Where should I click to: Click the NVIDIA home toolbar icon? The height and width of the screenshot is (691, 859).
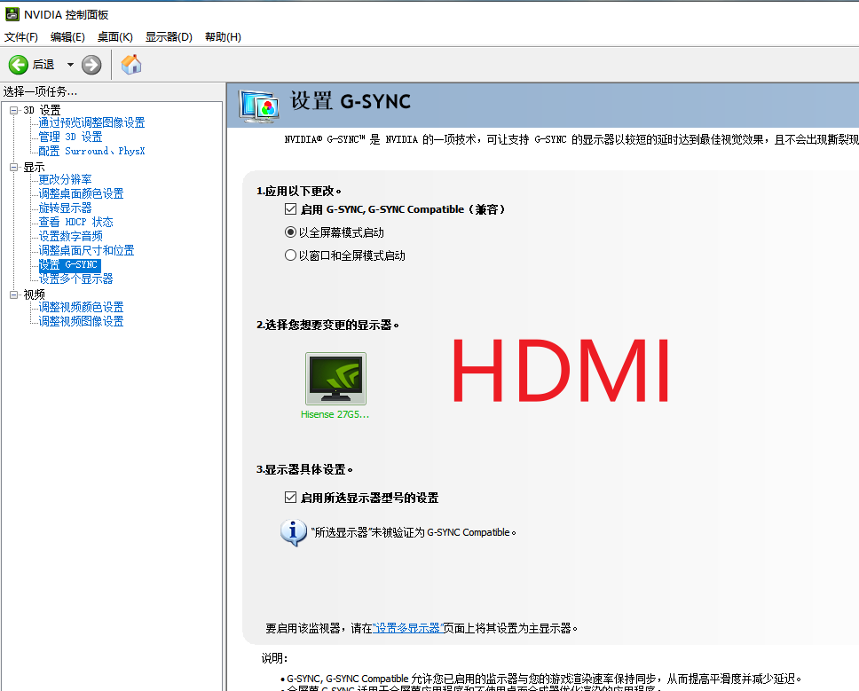tap(130, 64)
